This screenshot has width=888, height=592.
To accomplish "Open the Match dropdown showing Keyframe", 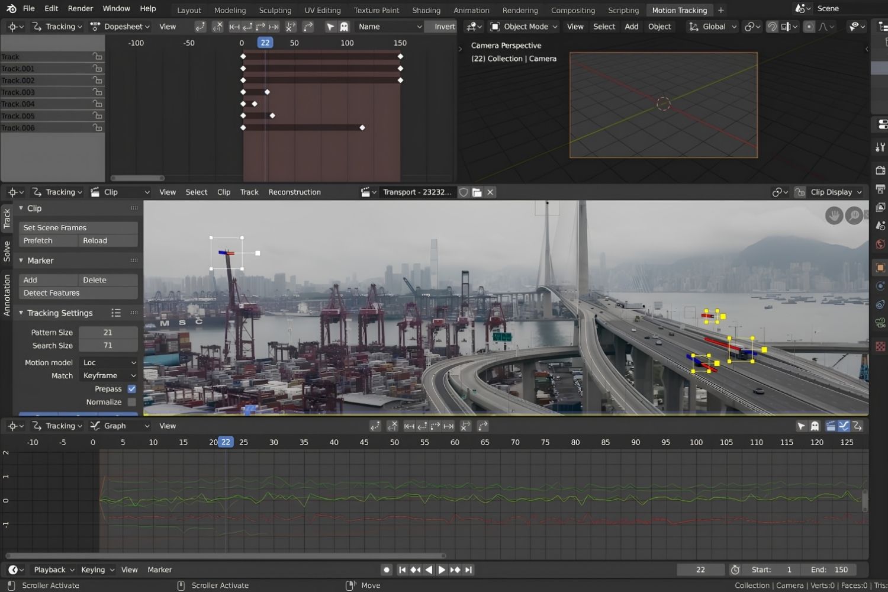I will 108,375.
